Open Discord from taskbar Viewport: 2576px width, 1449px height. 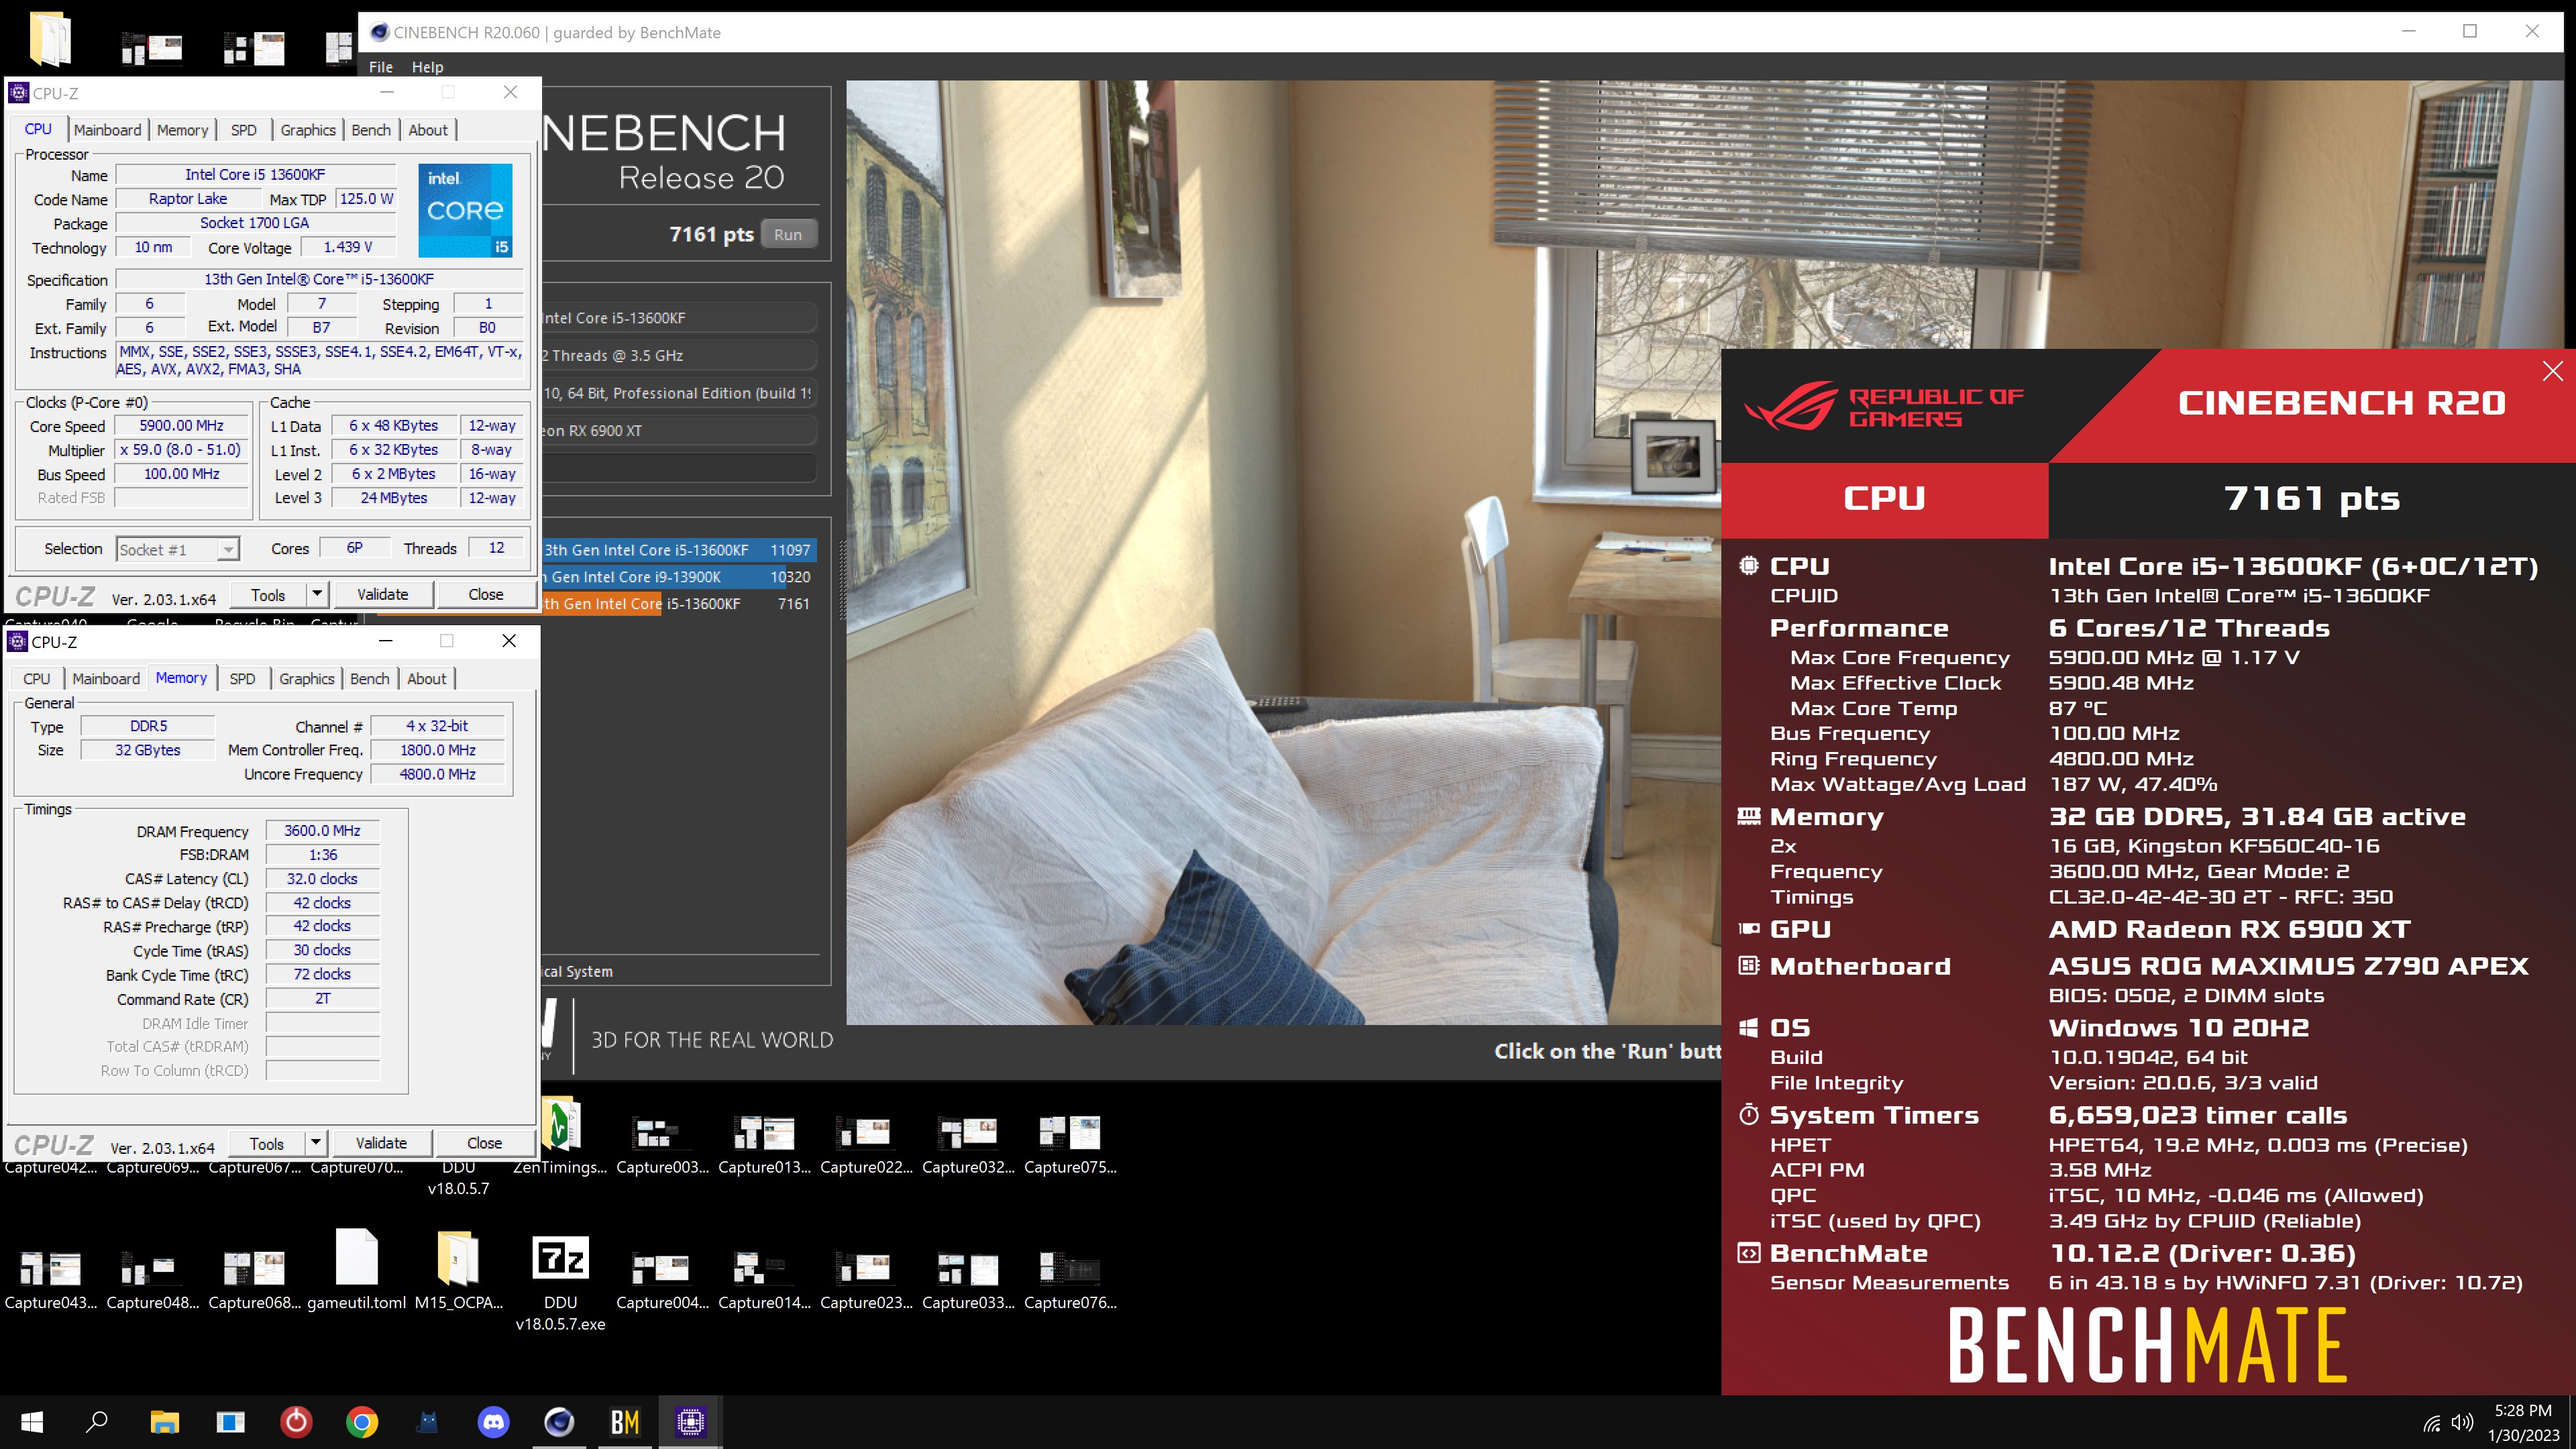tap(494, 1421)
